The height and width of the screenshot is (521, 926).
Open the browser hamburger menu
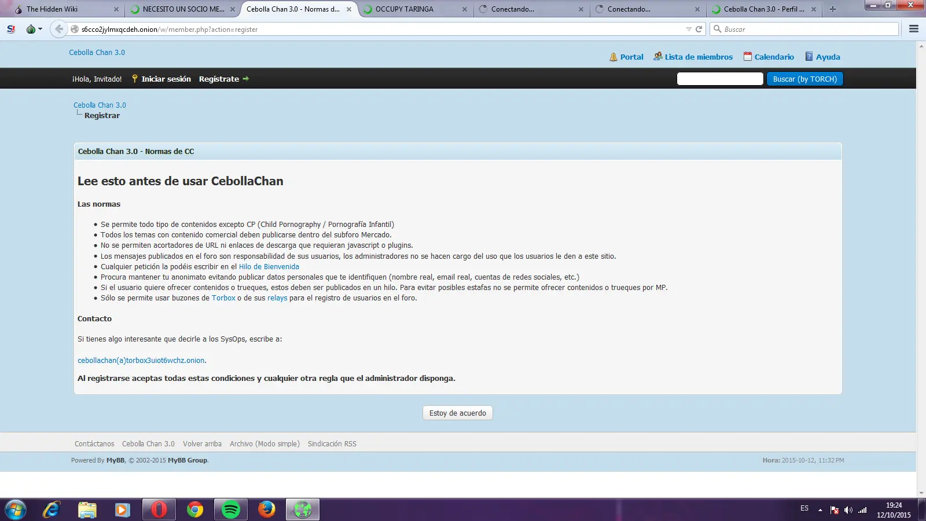point(914,29)
